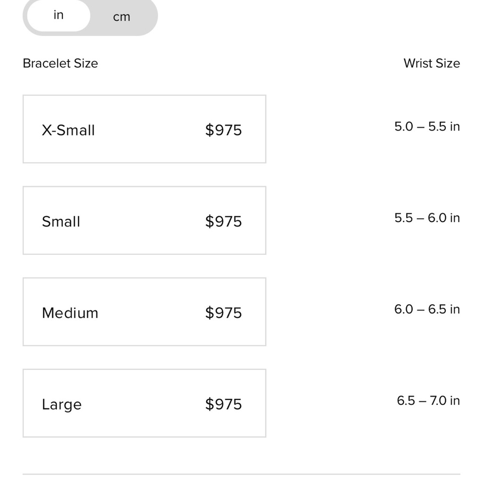This screenshot has width=483, height=483.
Task: Click the Large label text
Action: click(61, 404)
